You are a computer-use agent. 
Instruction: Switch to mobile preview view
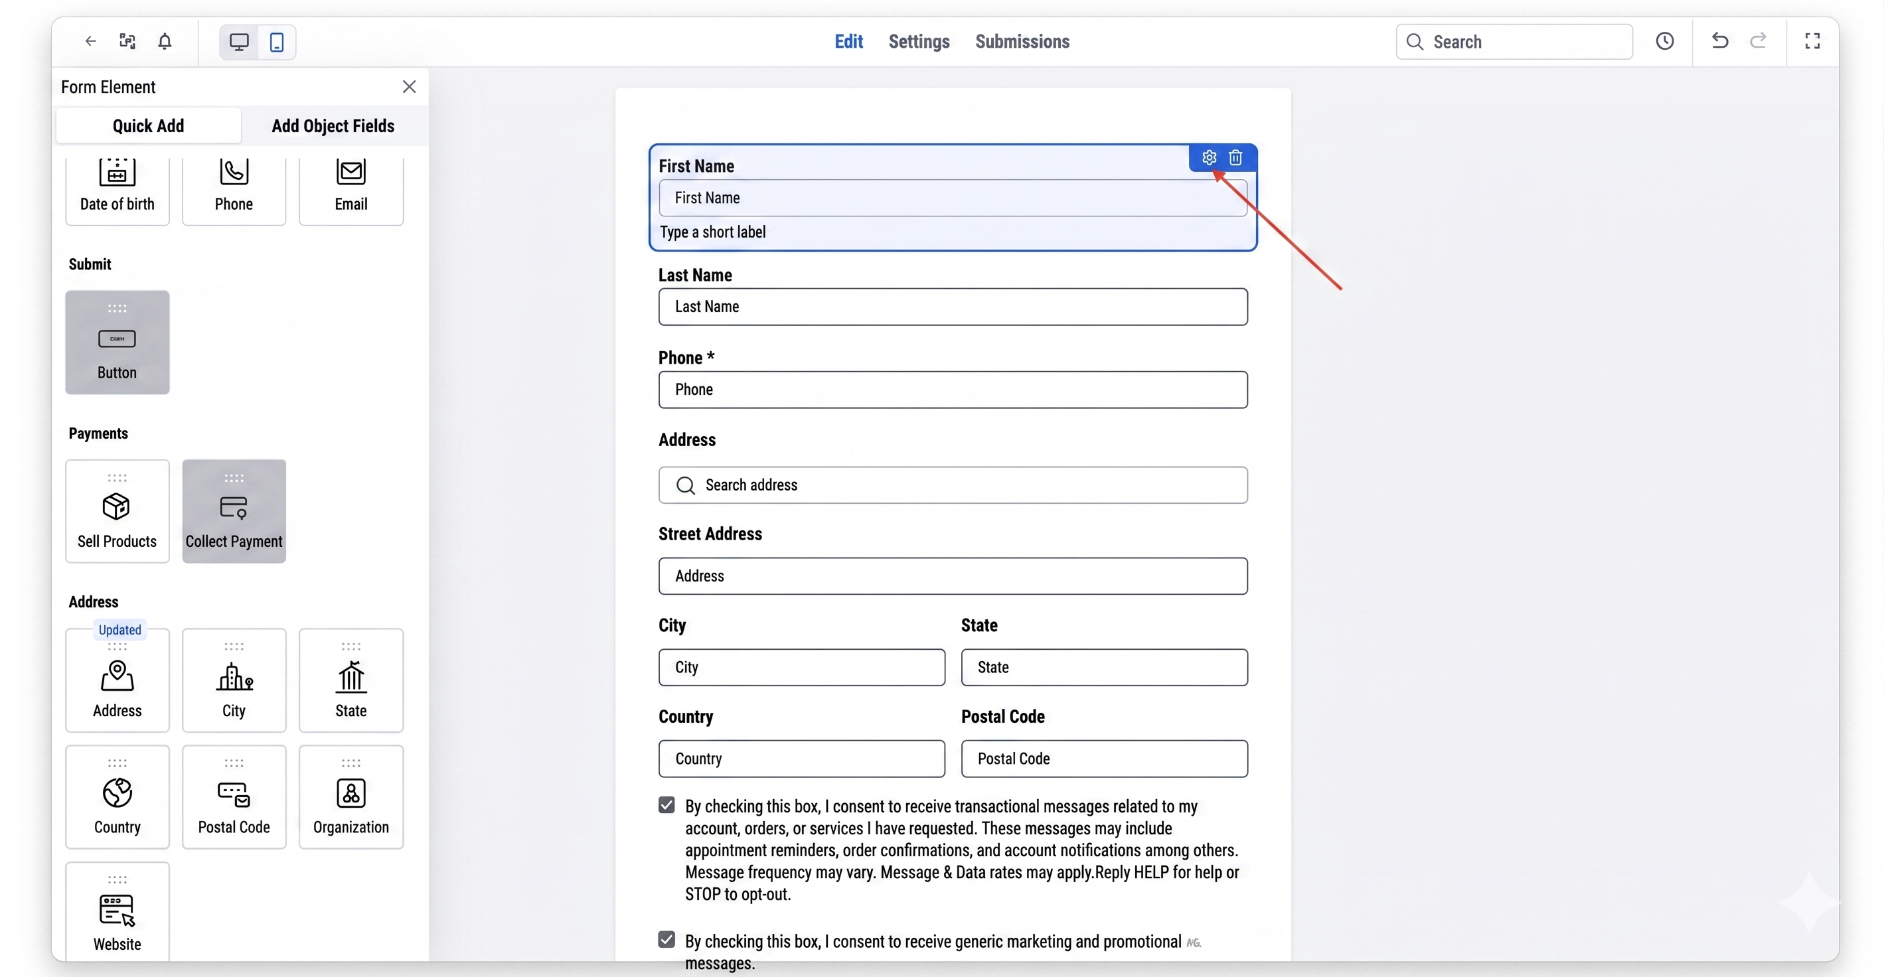275,42
